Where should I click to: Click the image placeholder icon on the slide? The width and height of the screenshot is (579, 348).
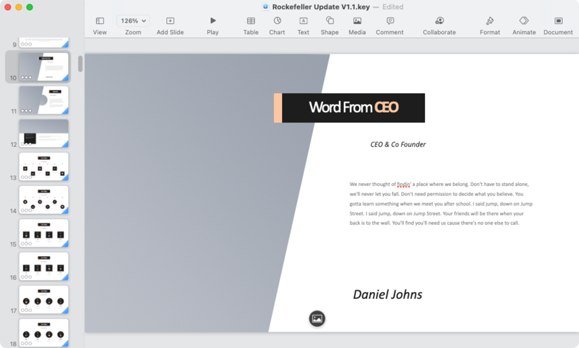(317, 319)
